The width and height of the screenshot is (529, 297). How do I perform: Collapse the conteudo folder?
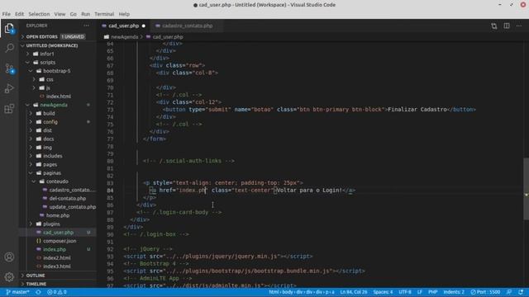[x=57, y=181]
